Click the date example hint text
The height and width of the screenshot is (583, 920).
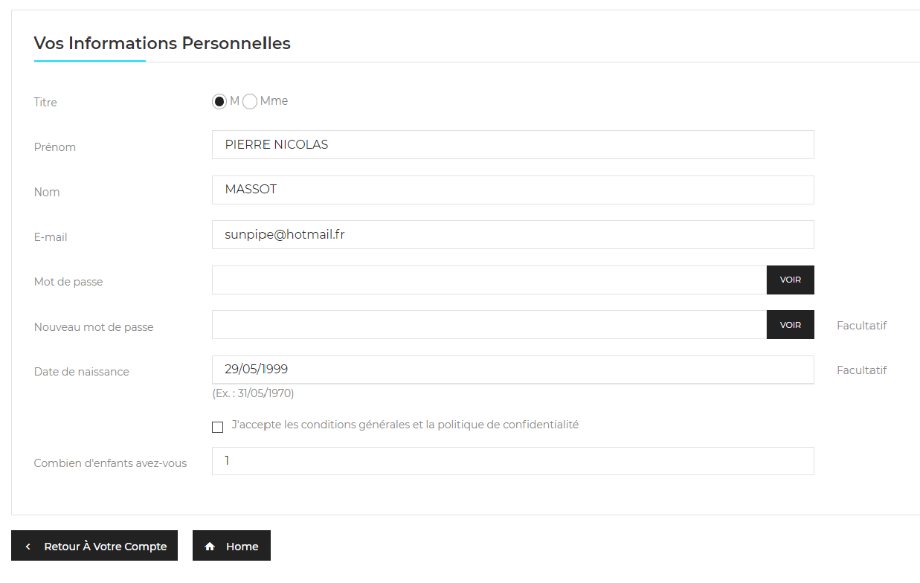click(x=253, y=393)
